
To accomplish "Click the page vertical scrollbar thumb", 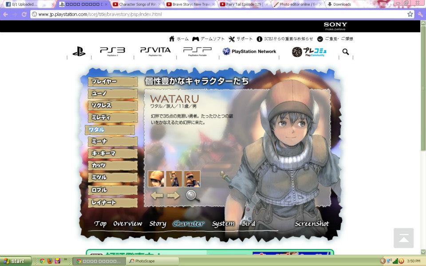I will pos(423,88).
